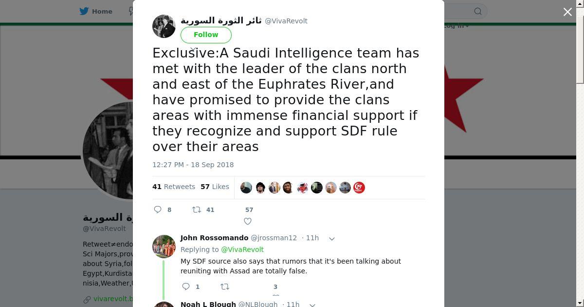Click the search magnifier icon

pos(478,11)
